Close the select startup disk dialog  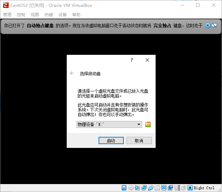(x=147, y=60)
